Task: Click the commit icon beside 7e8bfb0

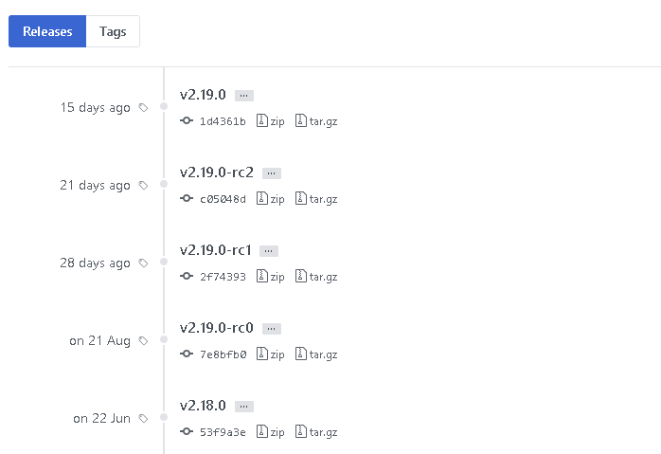Action: (x=187, y=354)
